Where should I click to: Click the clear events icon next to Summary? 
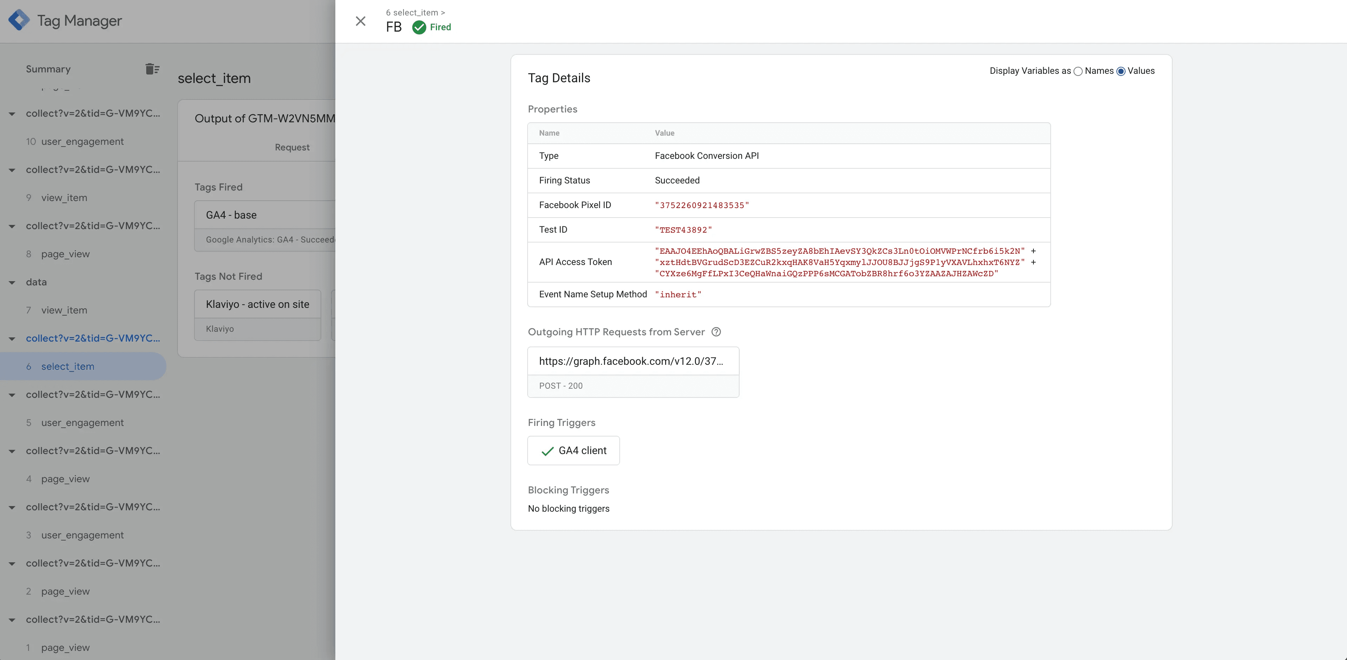152,69
